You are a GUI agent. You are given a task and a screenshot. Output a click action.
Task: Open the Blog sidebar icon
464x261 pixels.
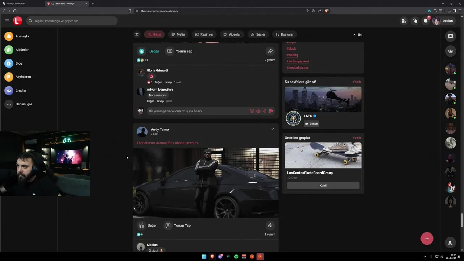[x=9, y=63]
